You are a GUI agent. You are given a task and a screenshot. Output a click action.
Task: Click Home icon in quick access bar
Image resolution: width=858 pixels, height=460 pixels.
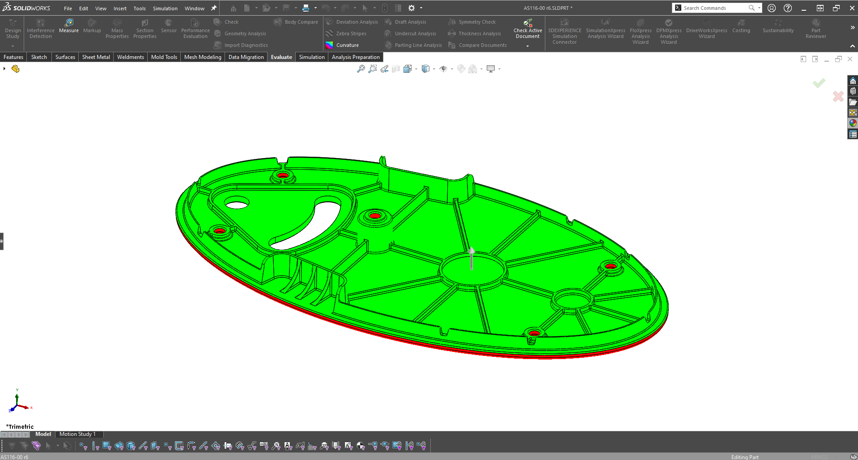pyautogui.click(x=234, y=8)
